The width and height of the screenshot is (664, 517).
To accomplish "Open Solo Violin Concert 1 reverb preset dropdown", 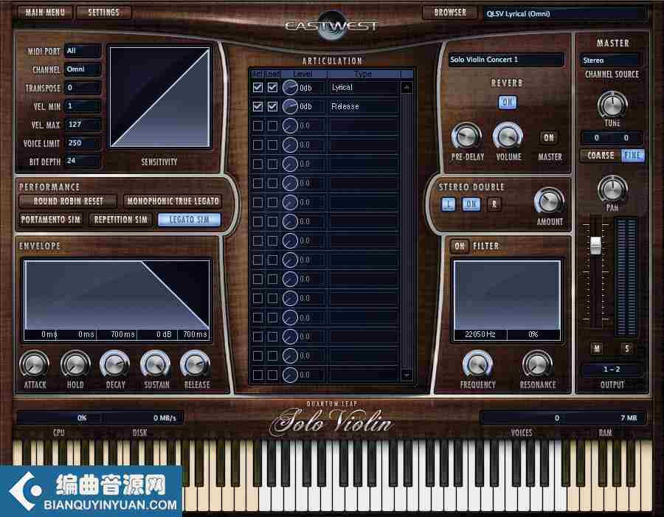I will click(x=506, y=60).
